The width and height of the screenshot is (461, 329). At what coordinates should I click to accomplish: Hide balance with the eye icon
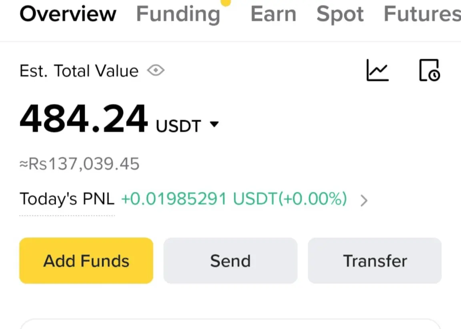point(156,71)
